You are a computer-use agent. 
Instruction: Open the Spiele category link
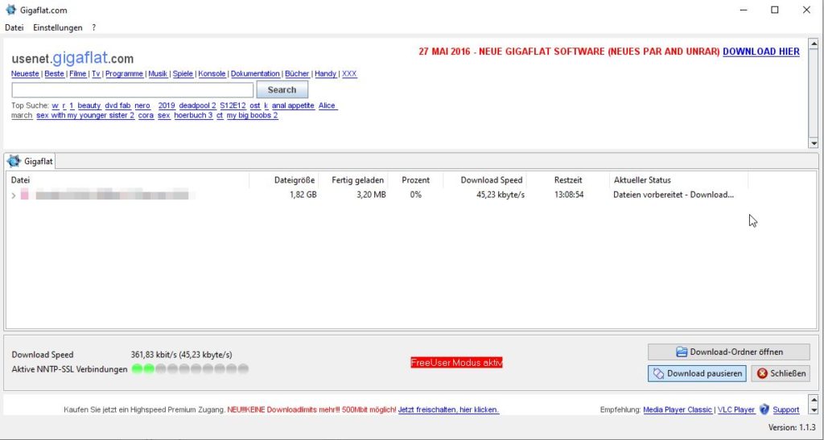tap(183, 74)
